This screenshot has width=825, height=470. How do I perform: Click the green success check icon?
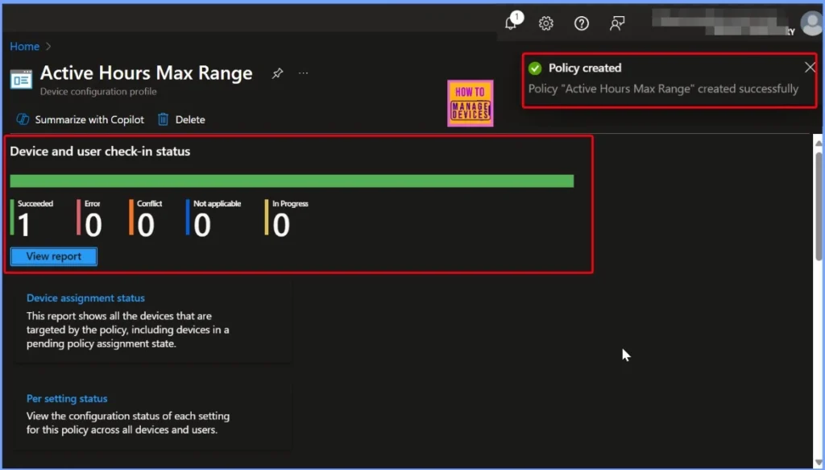535,68
